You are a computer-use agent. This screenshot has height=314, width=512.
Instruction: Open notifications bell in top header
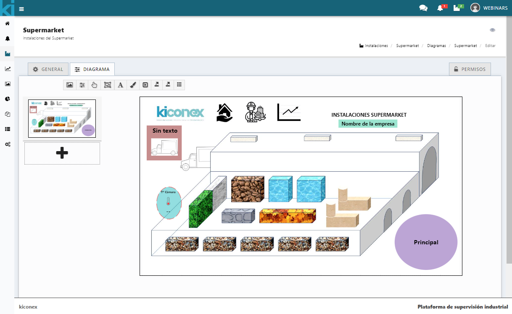point(440,8)
